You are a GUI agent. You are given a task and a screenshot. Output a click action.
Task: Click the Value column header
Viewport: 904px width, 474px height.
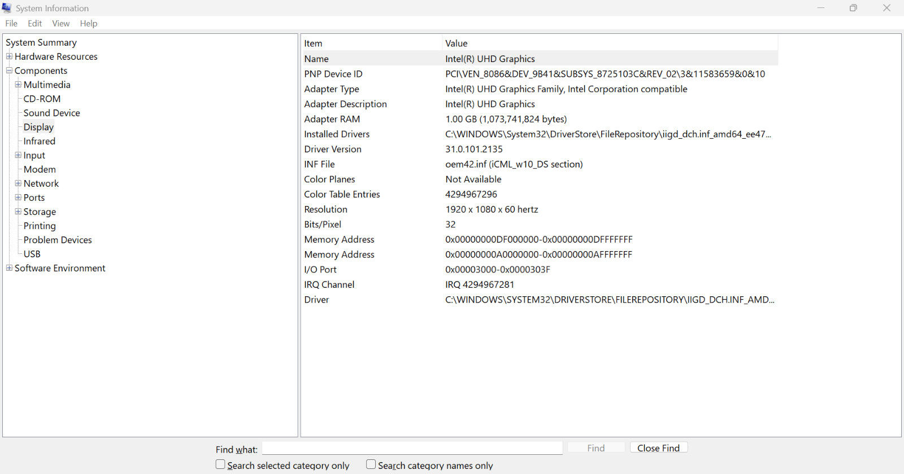click(610, 43)
